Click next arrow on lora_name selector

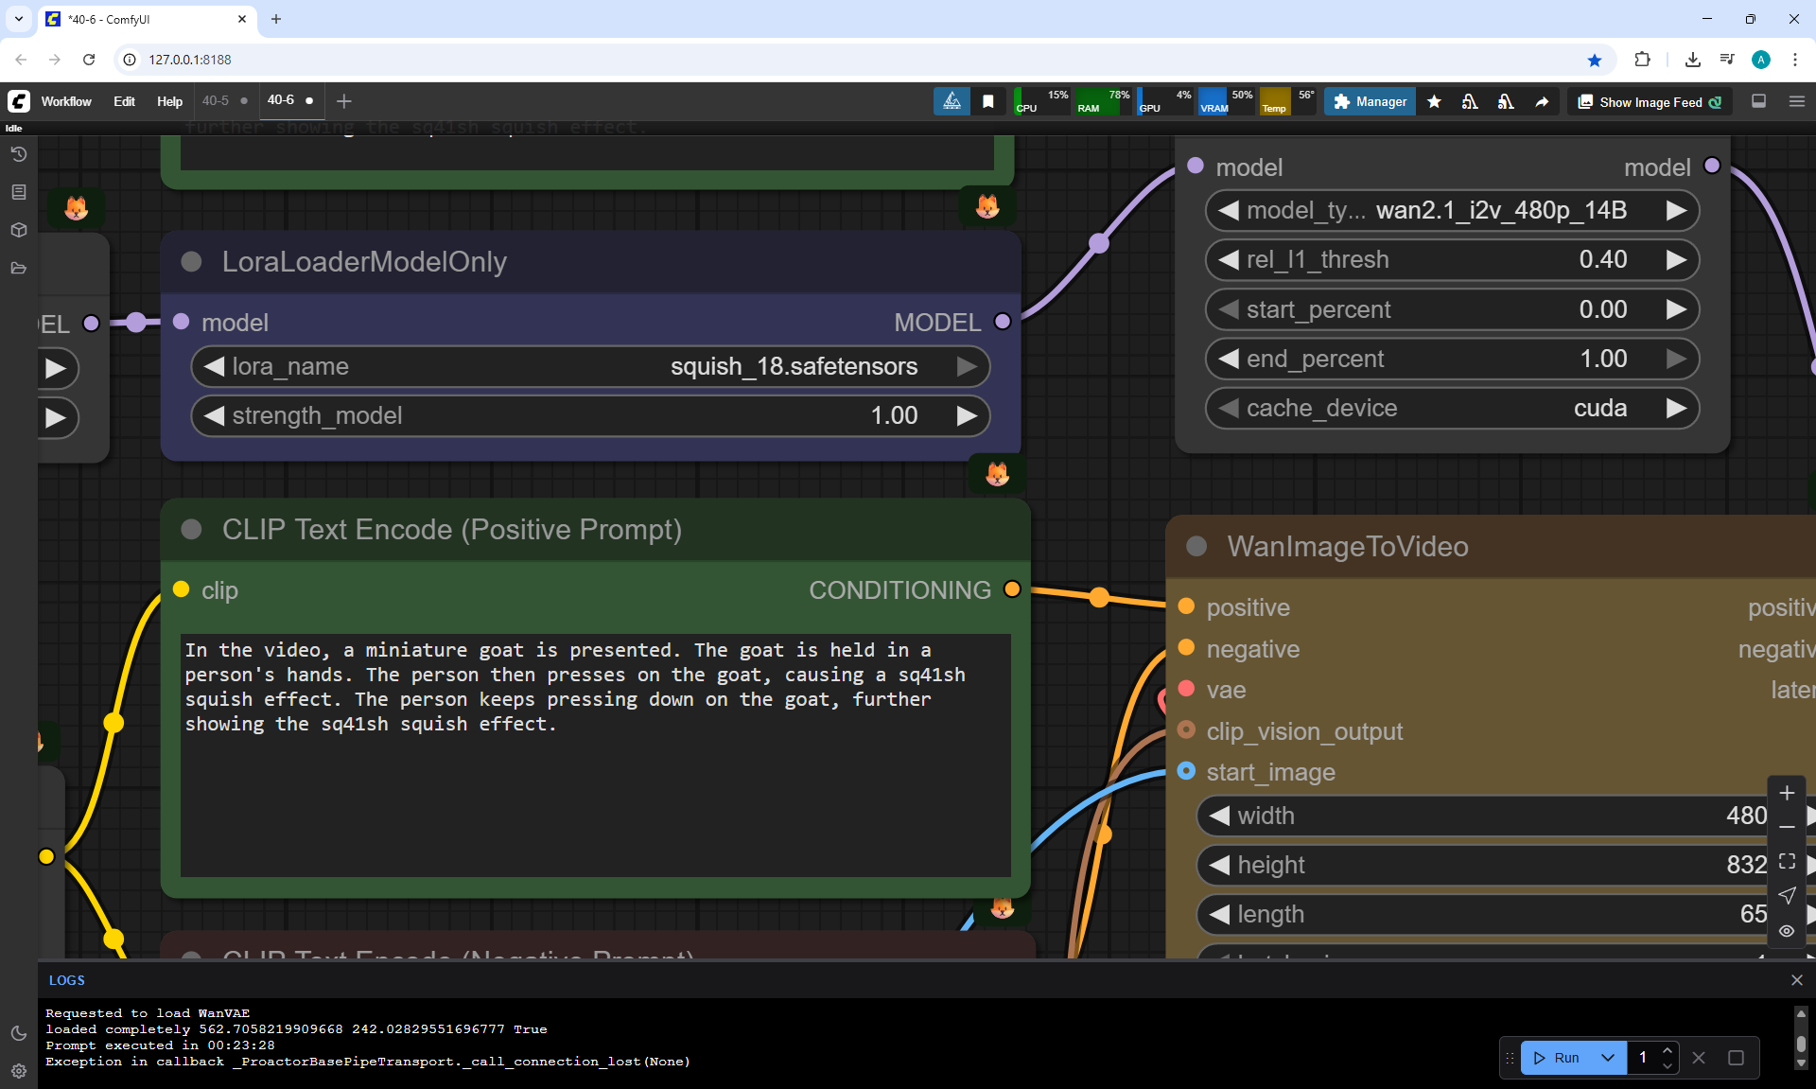(967, 367)
